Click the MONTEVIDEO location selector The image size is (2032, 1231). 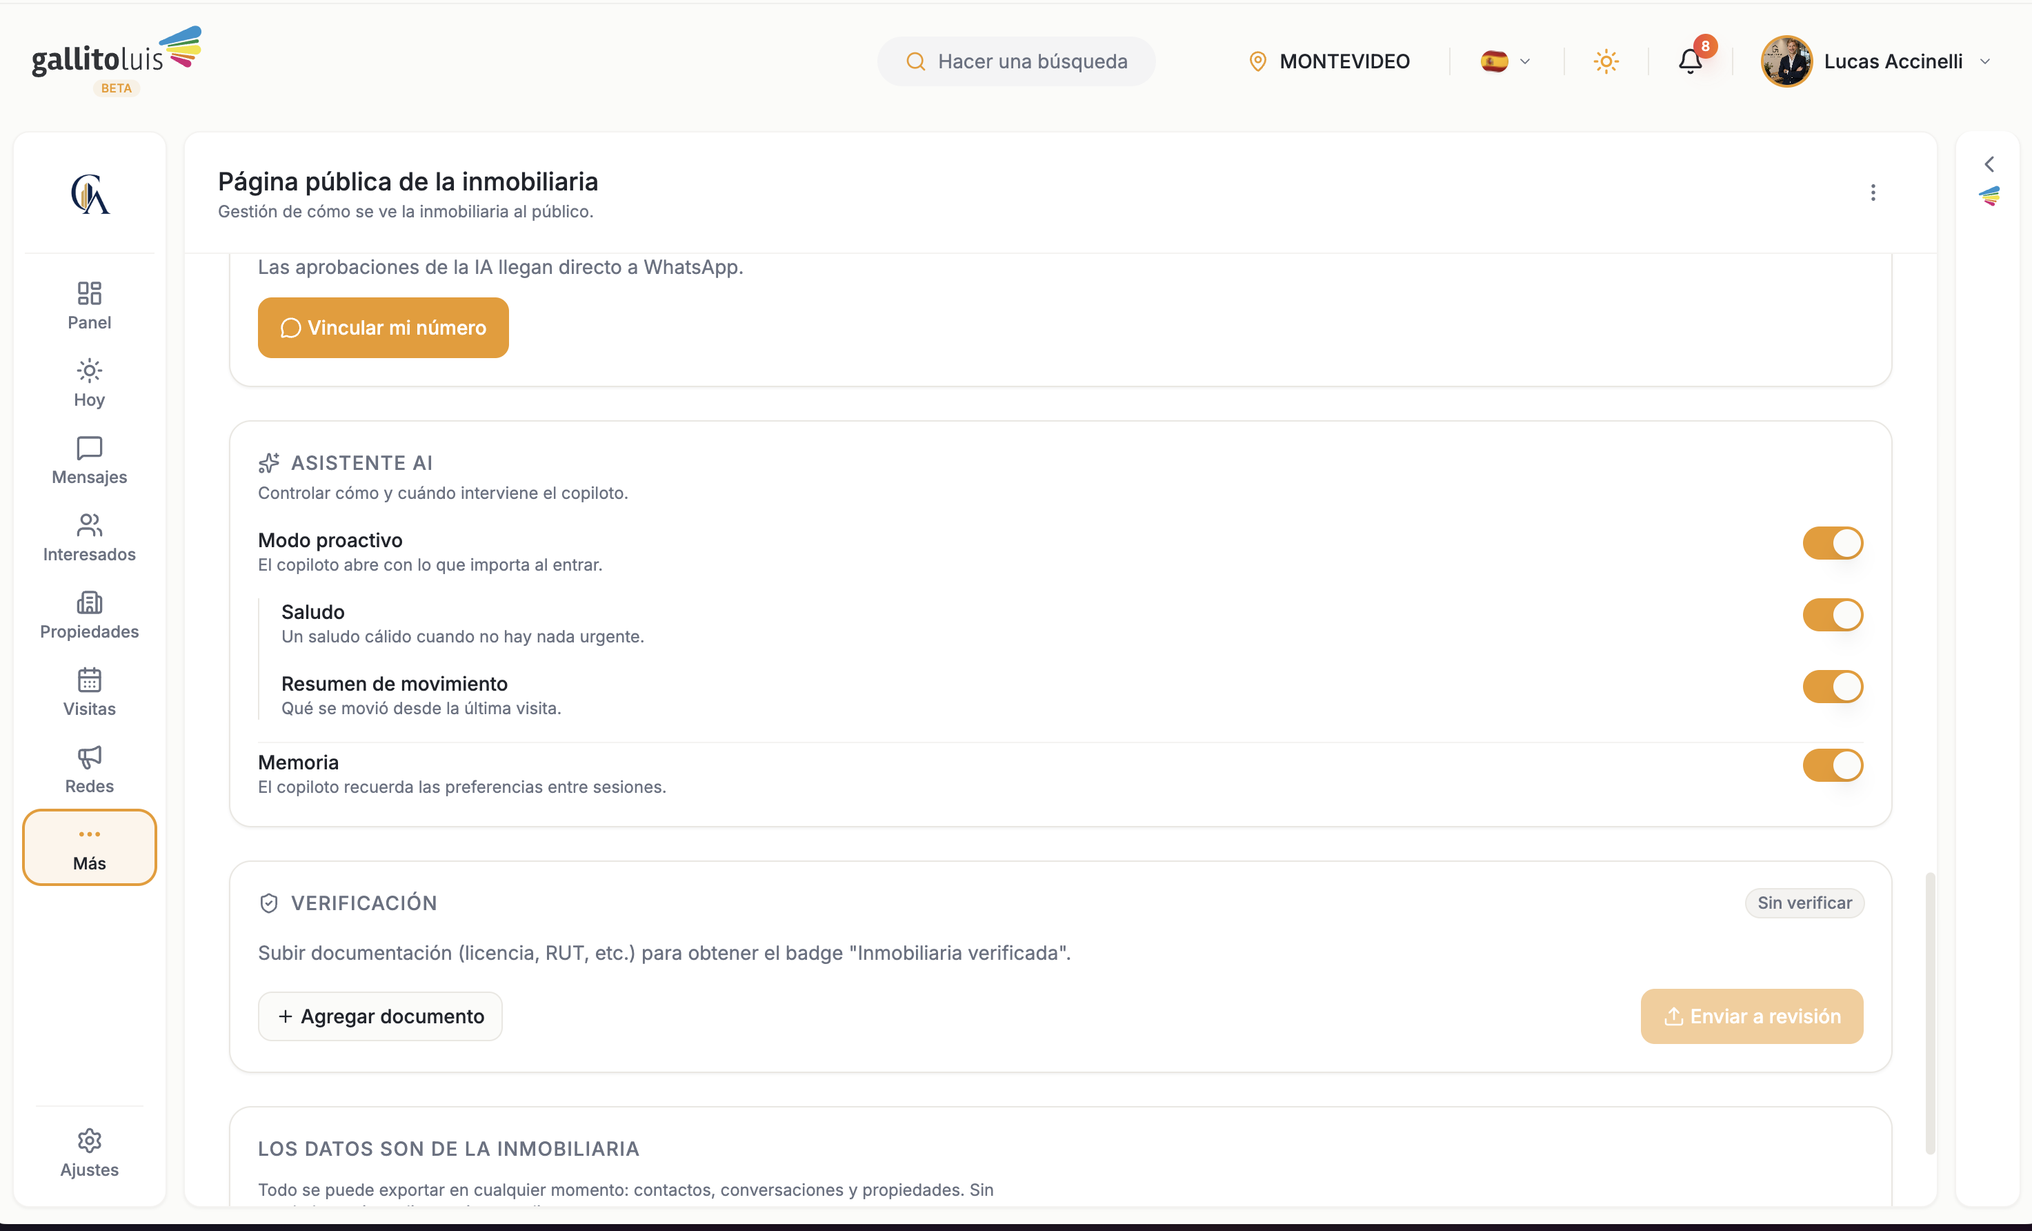(x=1329, y=61)
